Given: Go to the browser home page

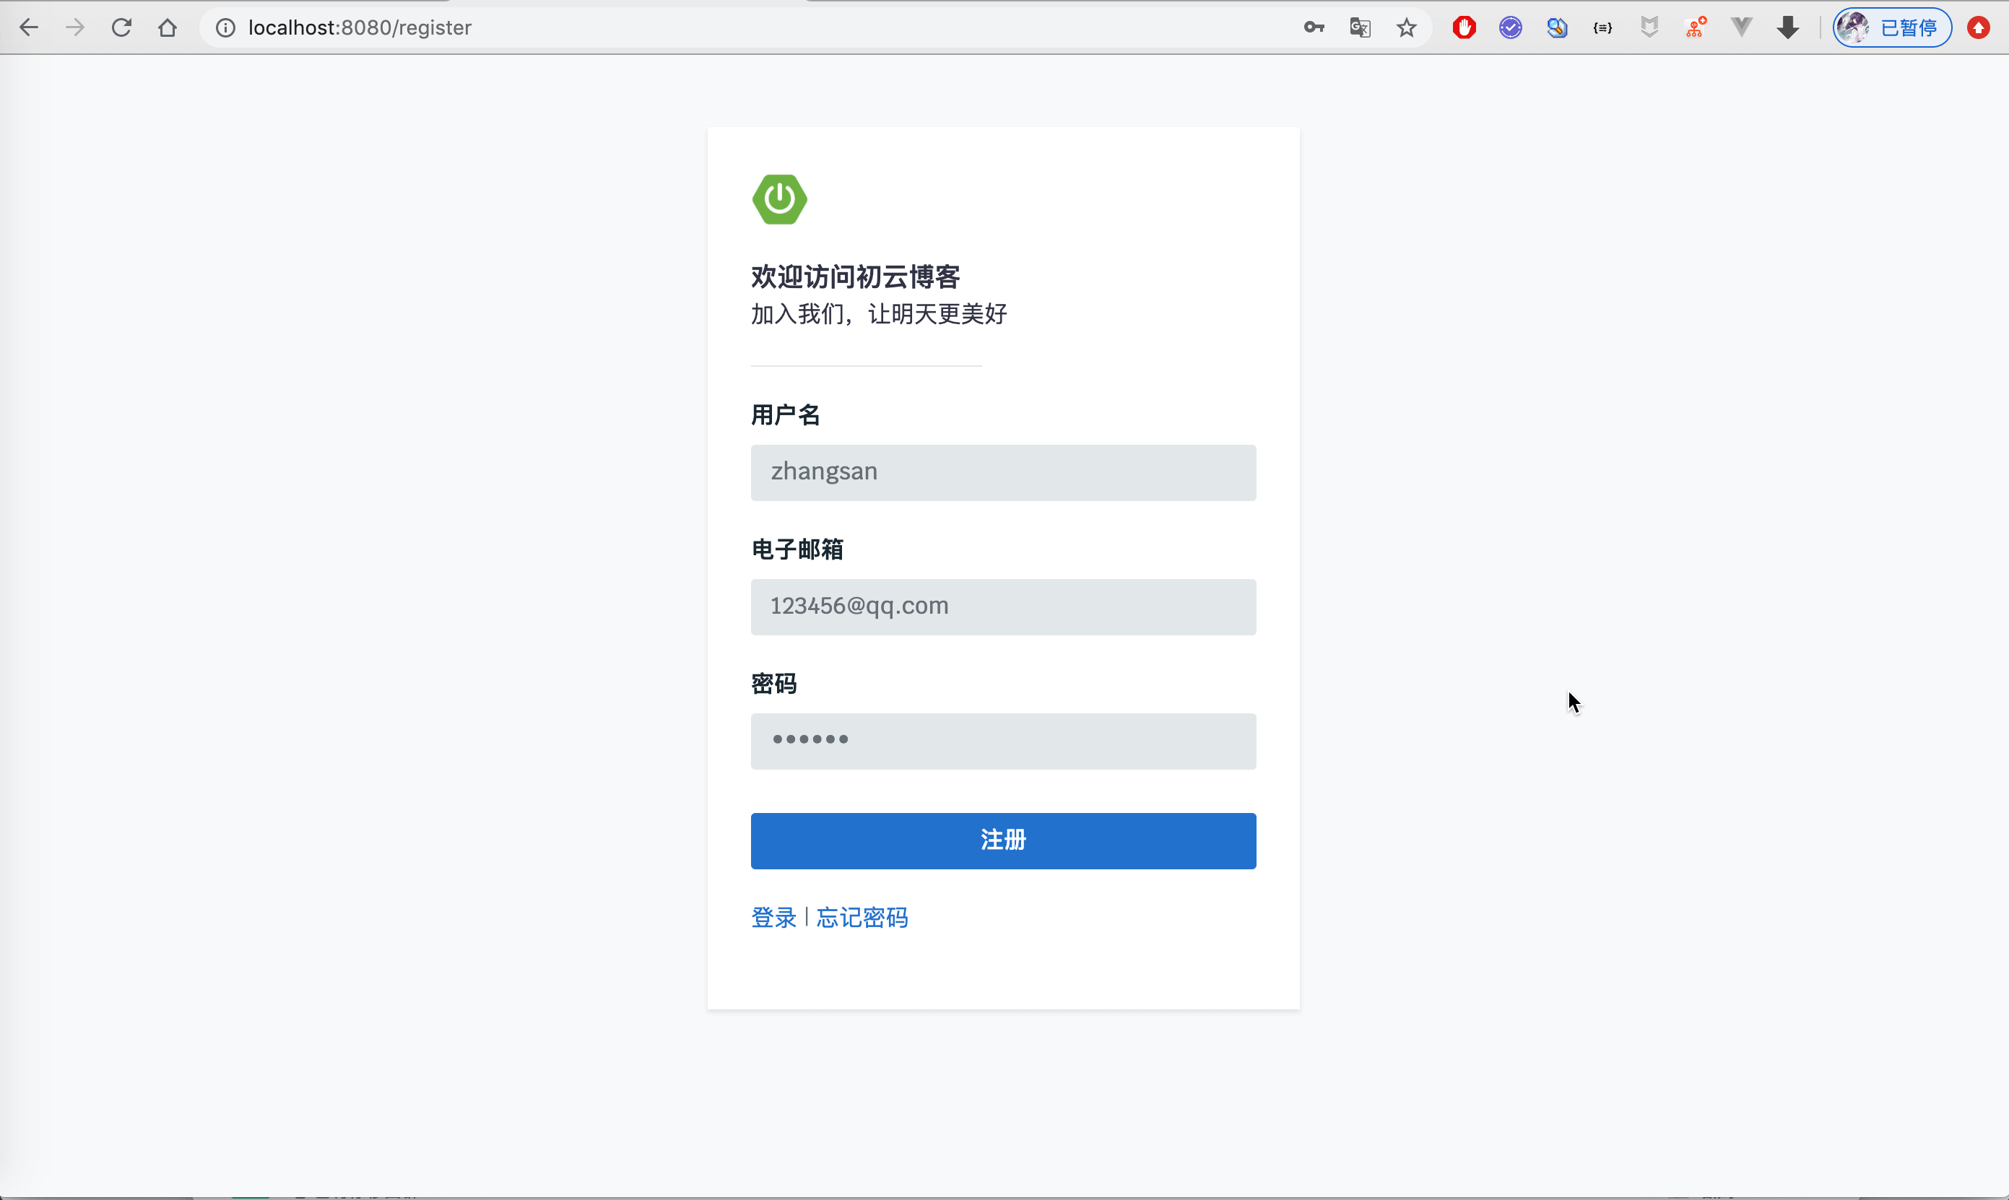Looking at the screenshot, I should click(168, 27).
